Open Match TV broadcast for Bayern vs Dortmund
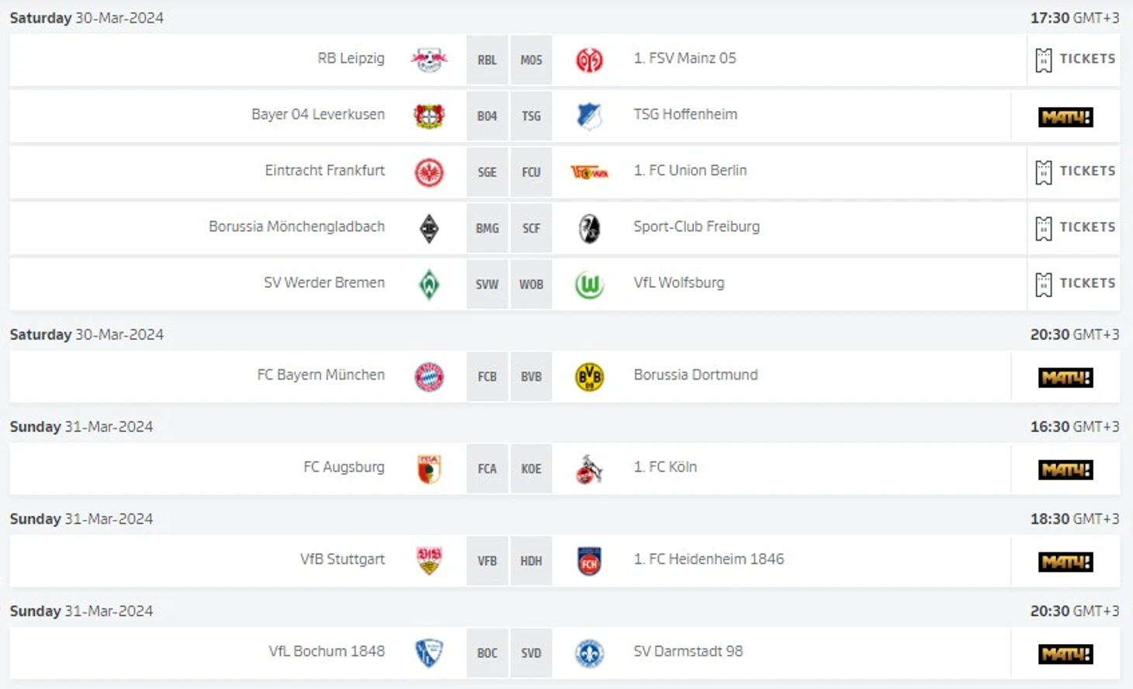 [1065, 377]
